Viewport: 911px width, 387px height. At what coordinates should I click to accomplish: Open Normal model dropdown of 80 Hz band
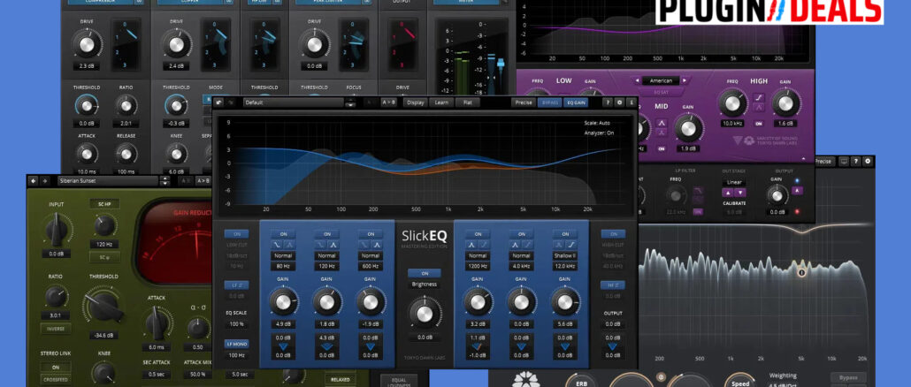pyautogui.click(x=284, y=256)
